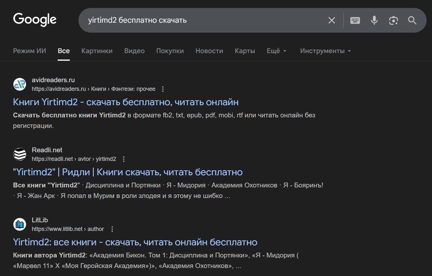Click the Readli.net site favicon

click(x=20, y=154)
